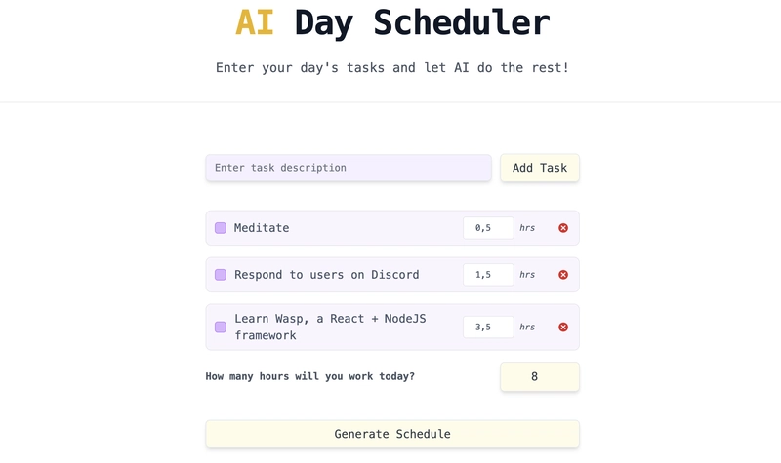Remove the Respond to users on Discord task
The width and height of the screenshot is (781, 463).
tap(563, 275)
